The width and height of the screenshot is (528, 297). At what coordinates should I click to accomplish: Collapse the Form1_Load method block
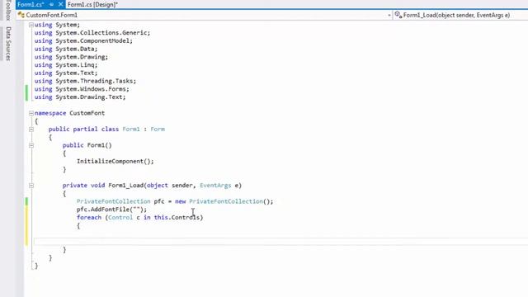(31, 186)
